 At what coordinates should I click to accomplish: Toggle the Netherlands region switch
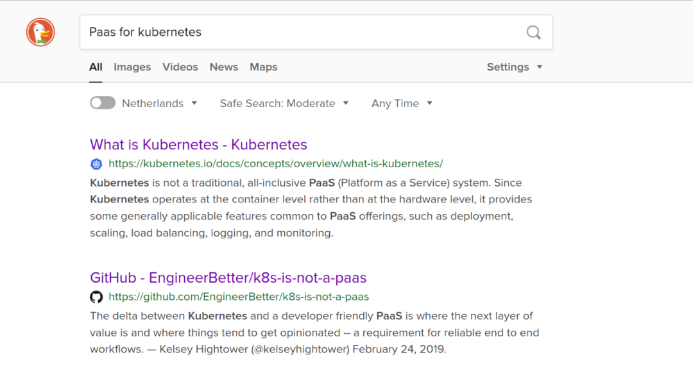point(103,103)
